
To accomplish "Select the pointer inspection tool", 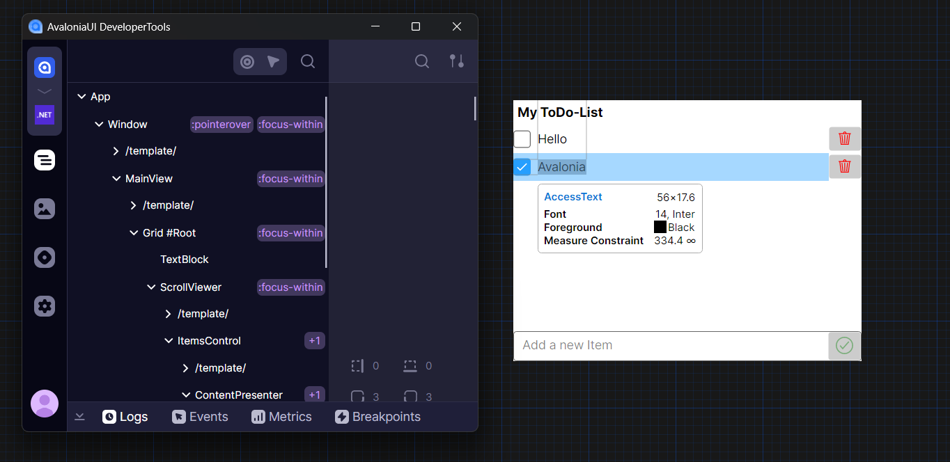I will coord(273,61).
